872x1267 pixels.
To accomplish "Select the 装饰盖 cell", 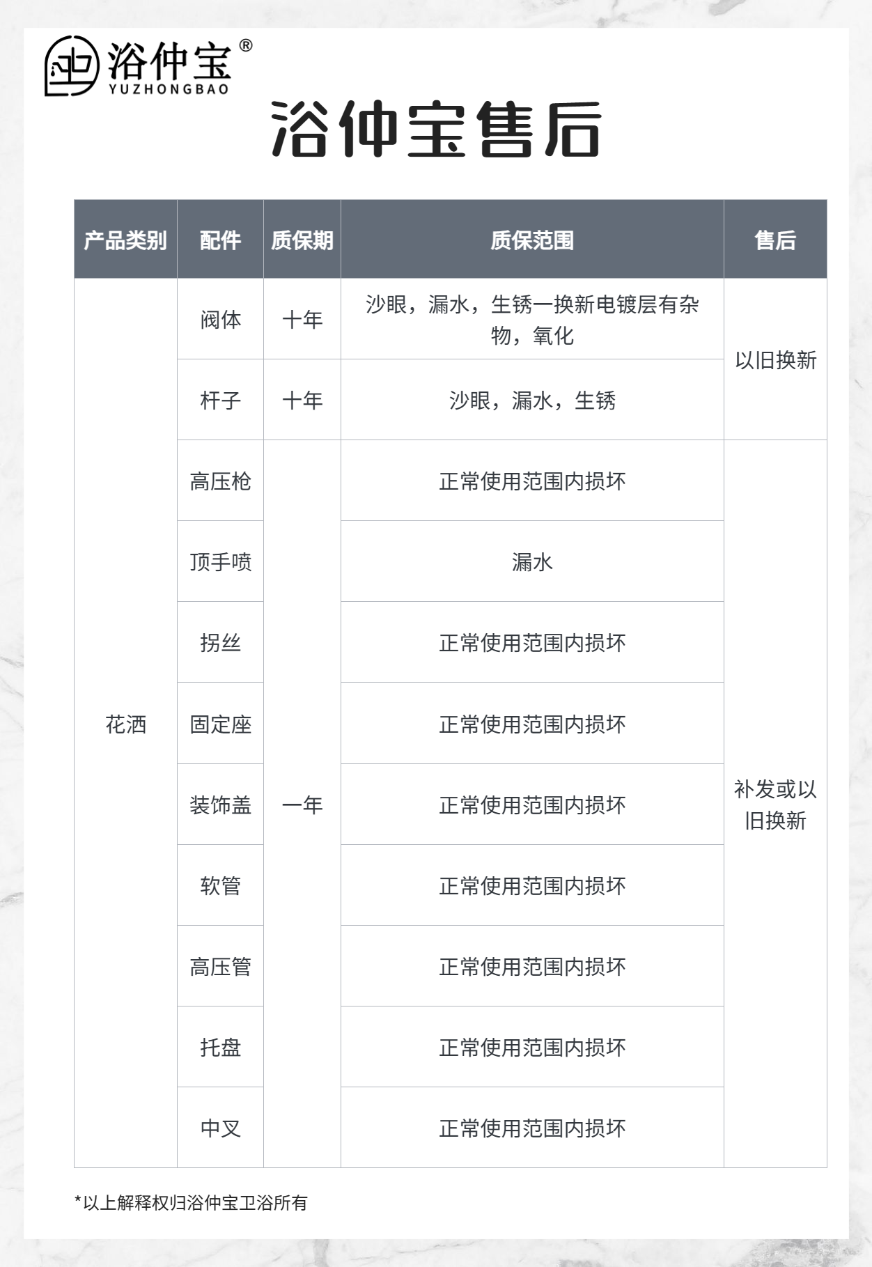I will [220, 805].
